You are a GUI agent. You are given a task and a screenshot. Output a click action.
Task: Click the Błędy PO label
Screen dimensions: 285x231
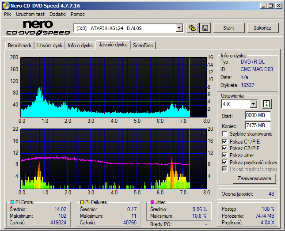[161, 224]
